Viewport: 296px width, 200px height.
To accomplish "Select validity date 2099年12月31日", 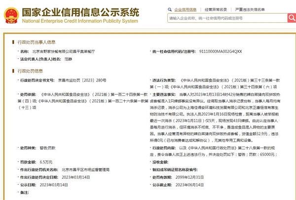I will click(x=189, y=177).
